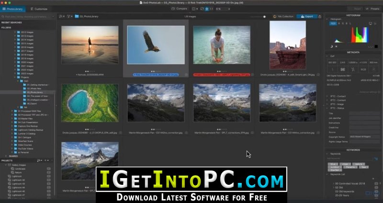Collapse the Exif section

coord(327,56)
